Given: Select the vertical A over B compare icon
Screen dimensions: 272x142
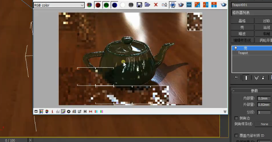Looking at the screenshot, I should coord(214,5).
